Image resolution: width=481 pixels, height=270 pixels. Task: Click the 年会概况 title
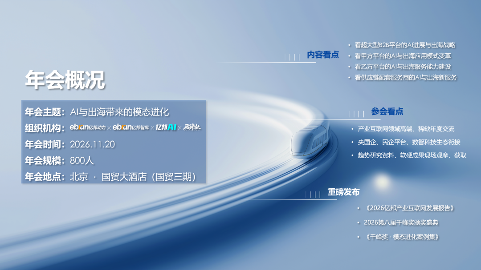pos(65,80)
